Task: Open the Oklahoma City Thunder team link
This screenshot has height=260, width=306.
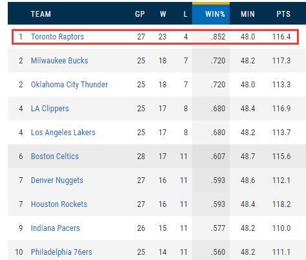Action: click(69, 85)
